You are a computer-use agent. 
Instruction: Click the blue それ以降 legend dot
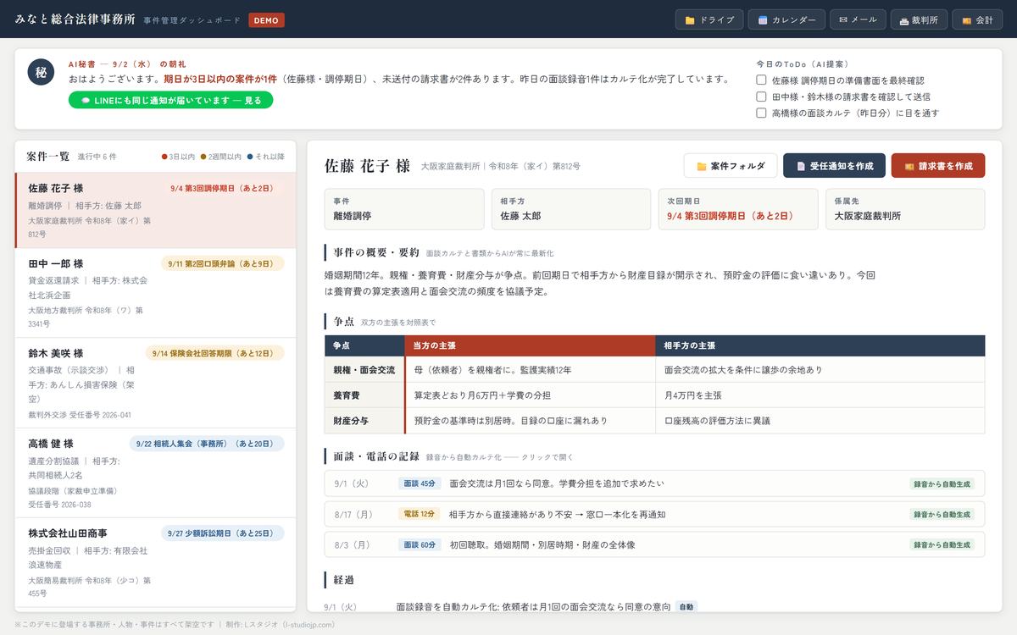250,157
